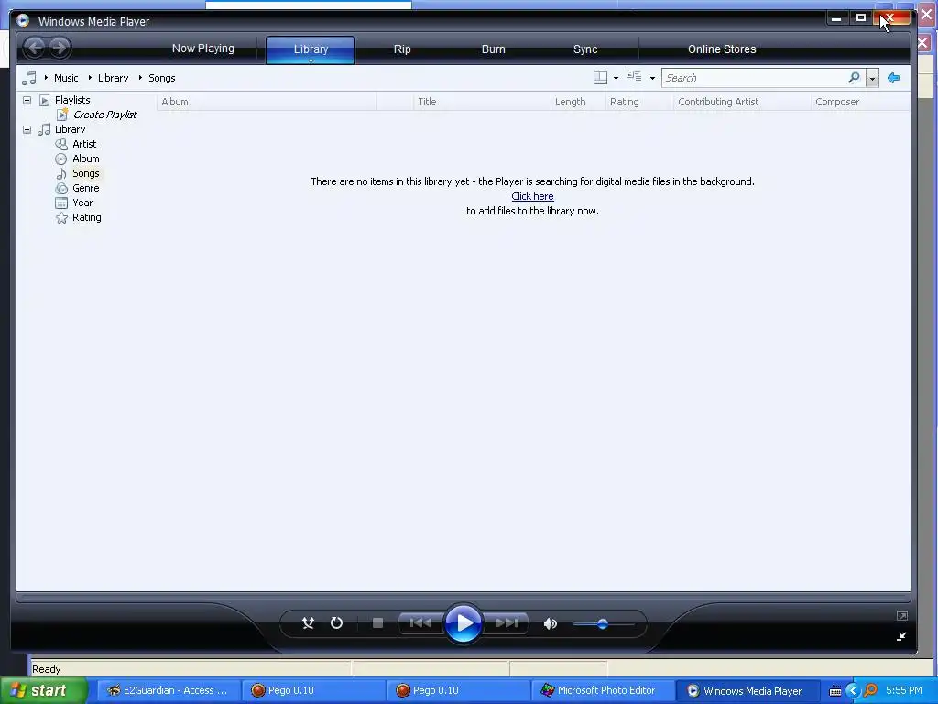Click Songs in the breadcrumb path
This screenshot has width=938, height=704.
(x=161, y=78)
